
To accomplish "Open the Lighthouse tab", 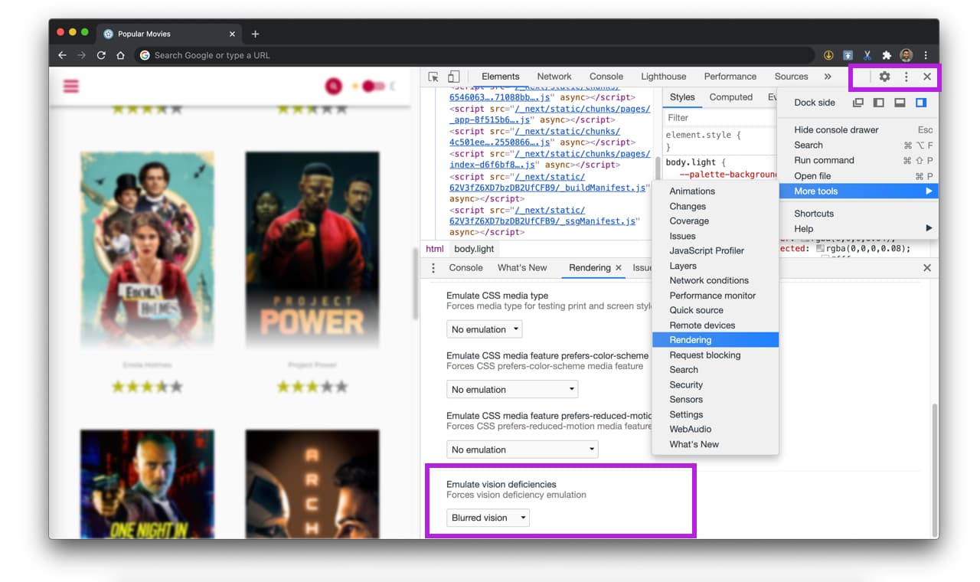I will [664, 77].
